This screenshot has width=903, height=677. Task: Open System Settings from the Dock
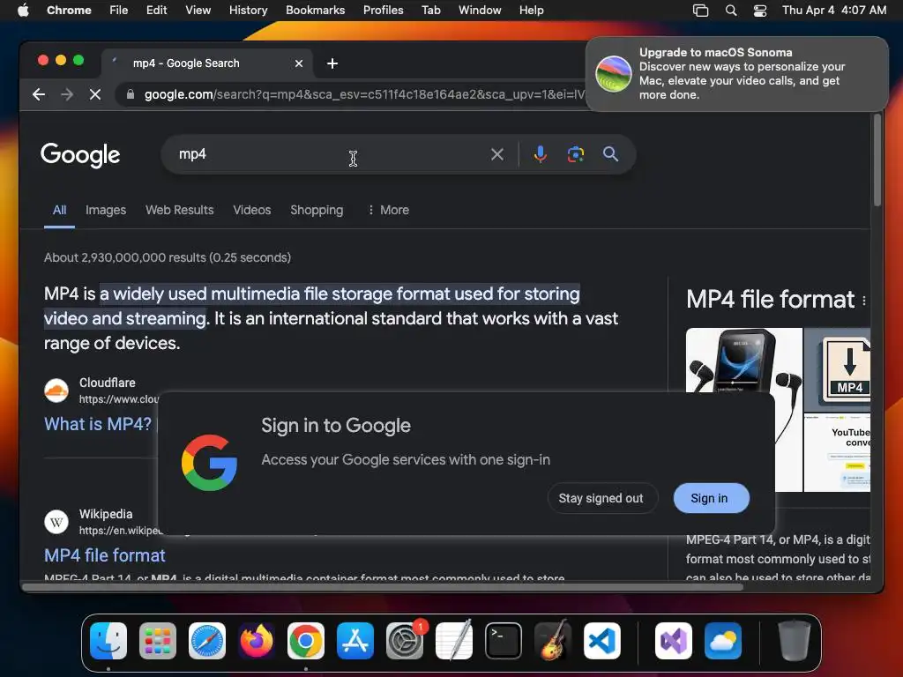pos(405,641)
